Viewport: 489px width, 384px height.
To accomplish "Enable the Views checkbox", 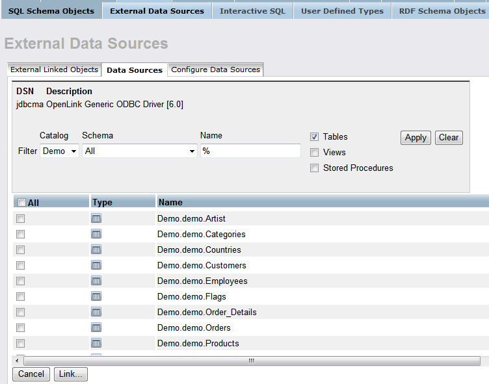I will [315, 152].
